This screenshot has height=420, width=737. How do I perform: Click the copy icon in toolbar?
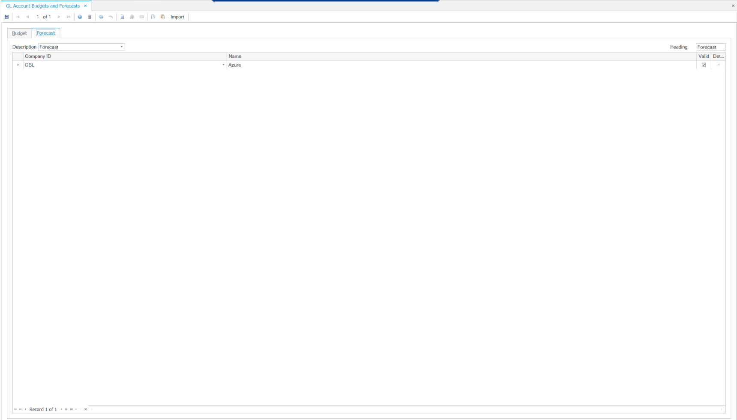153,17
